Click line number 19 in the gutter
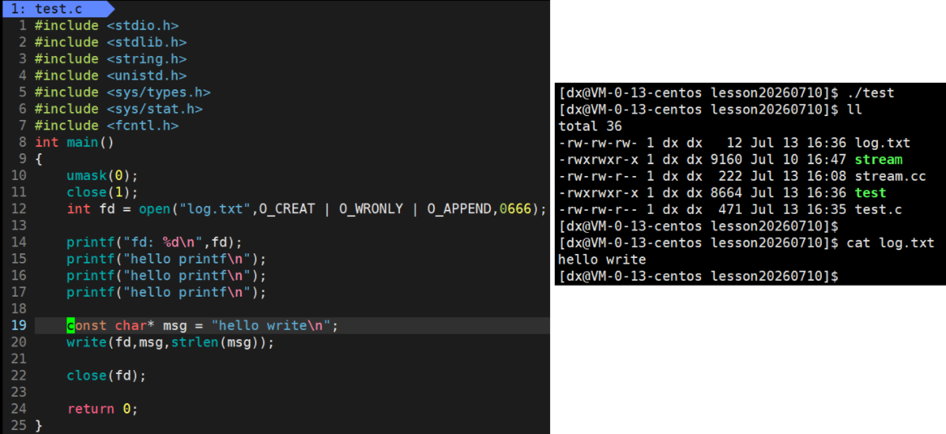946x434 pixels. point(19,325)
